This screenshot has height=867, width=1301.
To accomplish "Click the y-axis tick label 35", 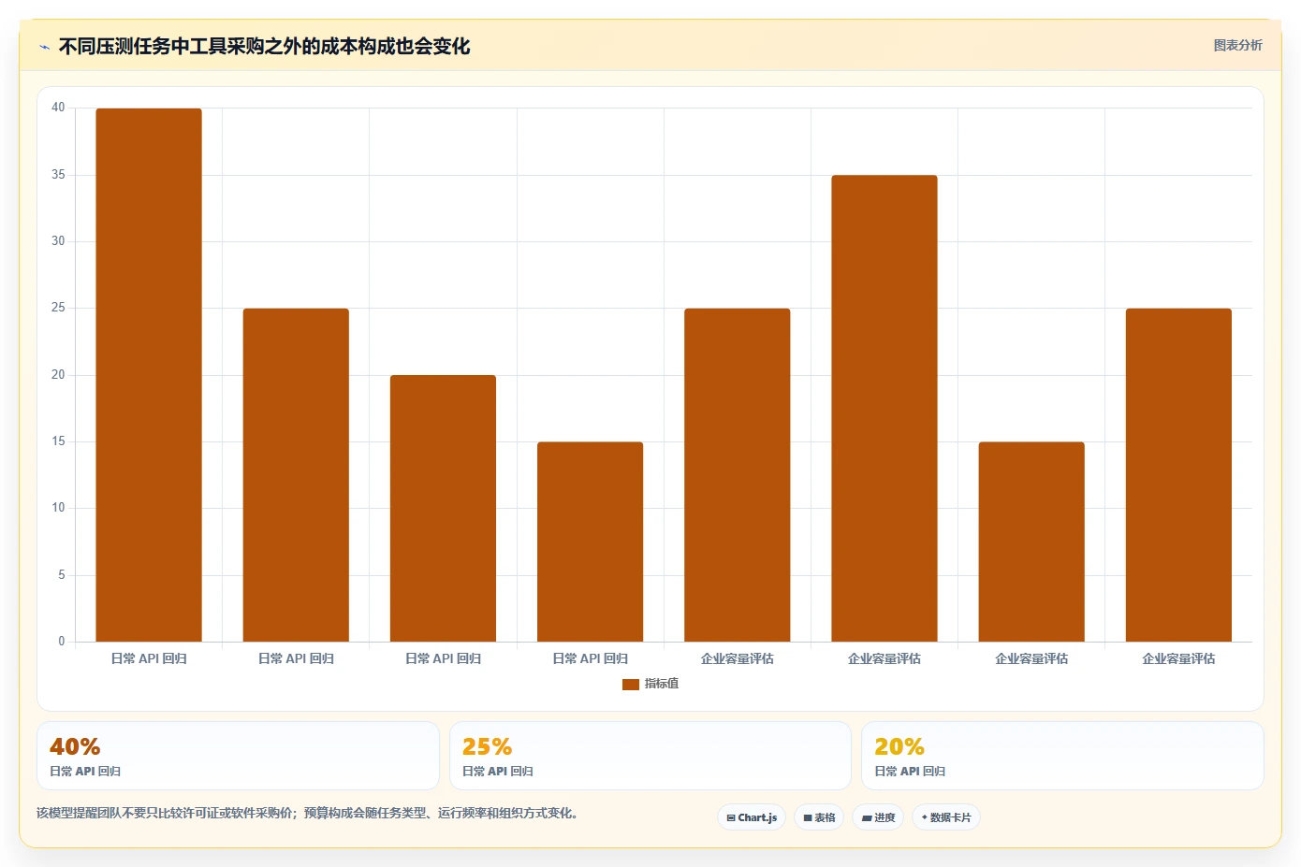I will 58,175.
